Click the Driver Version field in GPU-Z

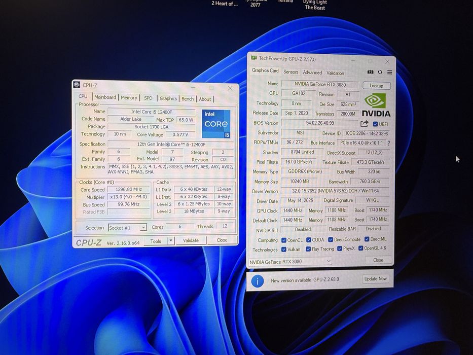pyautogui.click(x=335, y=191)
